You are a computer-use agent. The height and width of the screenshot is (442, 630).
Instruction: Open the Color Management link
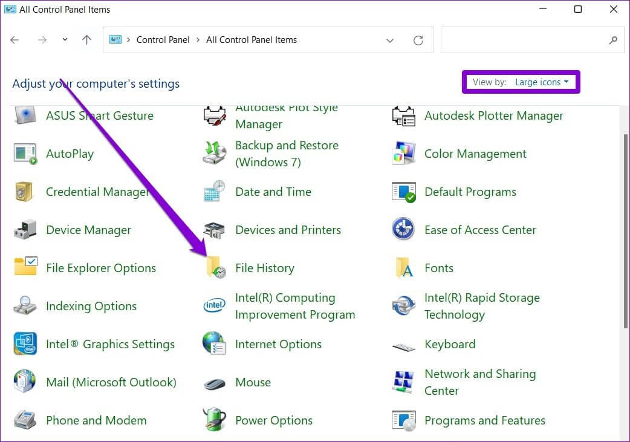pyautogui.click(x=475, y=154)
